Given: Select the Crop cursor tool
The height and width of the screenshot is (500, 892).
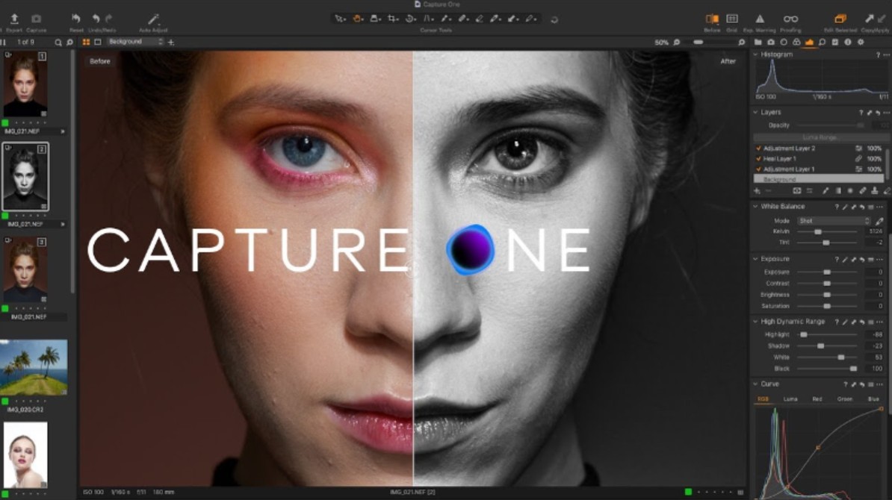Looking at the screenshot, I should 392,18.
